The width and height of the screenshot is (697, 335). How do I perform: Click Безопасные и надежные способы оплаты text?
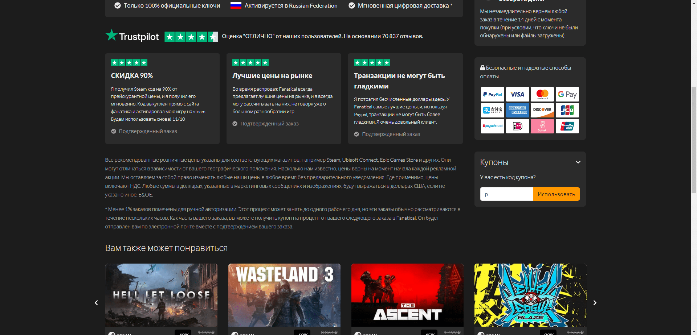[x=526, y=72]
